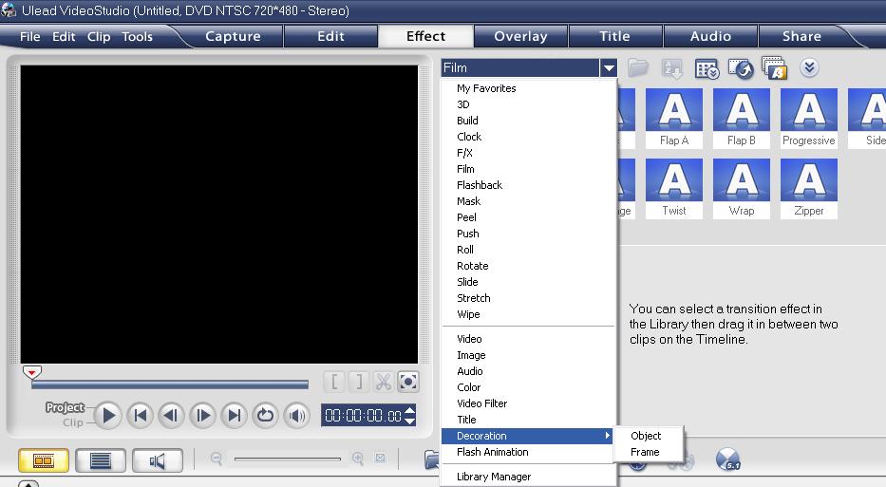Click the Apply random effect to all icon

coord(775,67)
